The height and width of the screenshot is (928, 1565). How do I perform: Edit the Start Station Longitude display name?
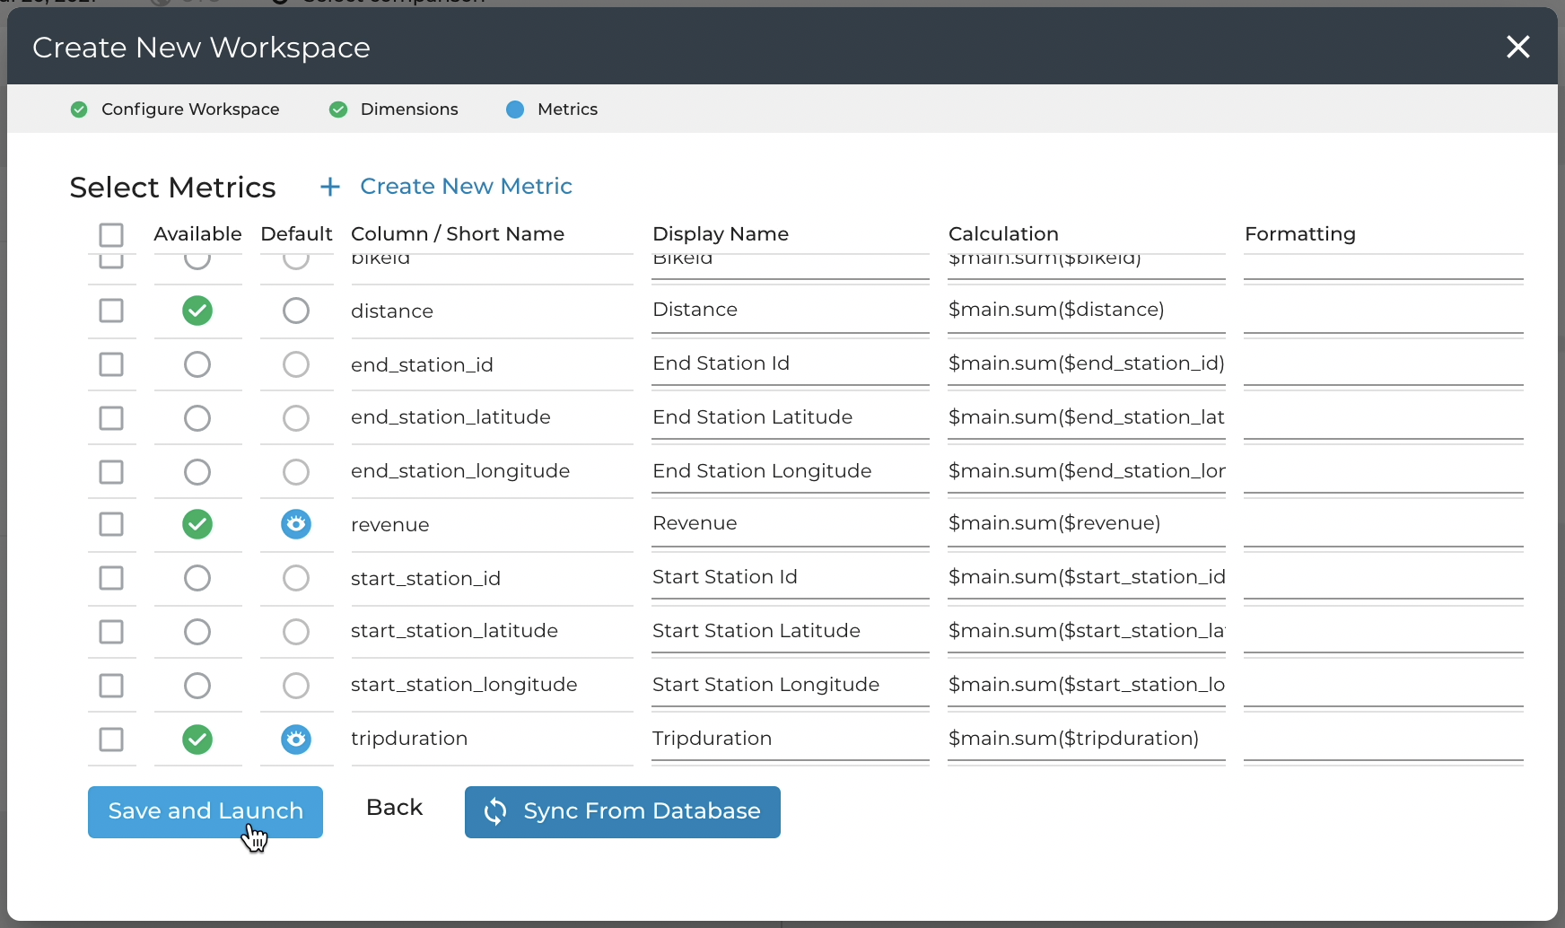tap(791, 685)
